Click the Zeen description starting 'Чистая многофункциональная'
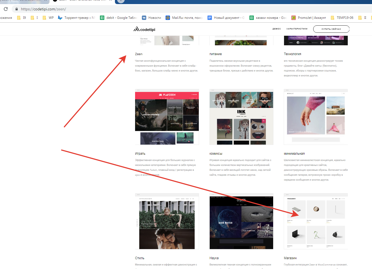Image resolution: width=372 pixels, height=269 pixels. point(167,66)
